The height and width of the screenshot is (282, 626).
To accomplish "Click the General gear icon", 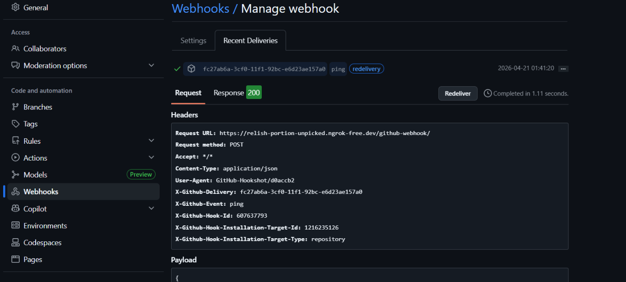I will pos(16,8).
